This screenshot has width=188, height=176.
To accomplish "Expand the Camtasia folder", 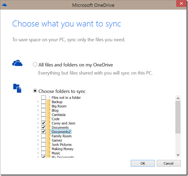I will tap(38, 115).
